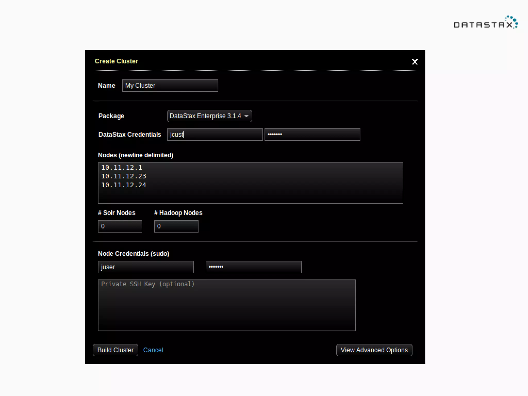This screenshot has width=528, height=396.
Task: Click the Create Cluster dialog title
Action: (116, 61)
